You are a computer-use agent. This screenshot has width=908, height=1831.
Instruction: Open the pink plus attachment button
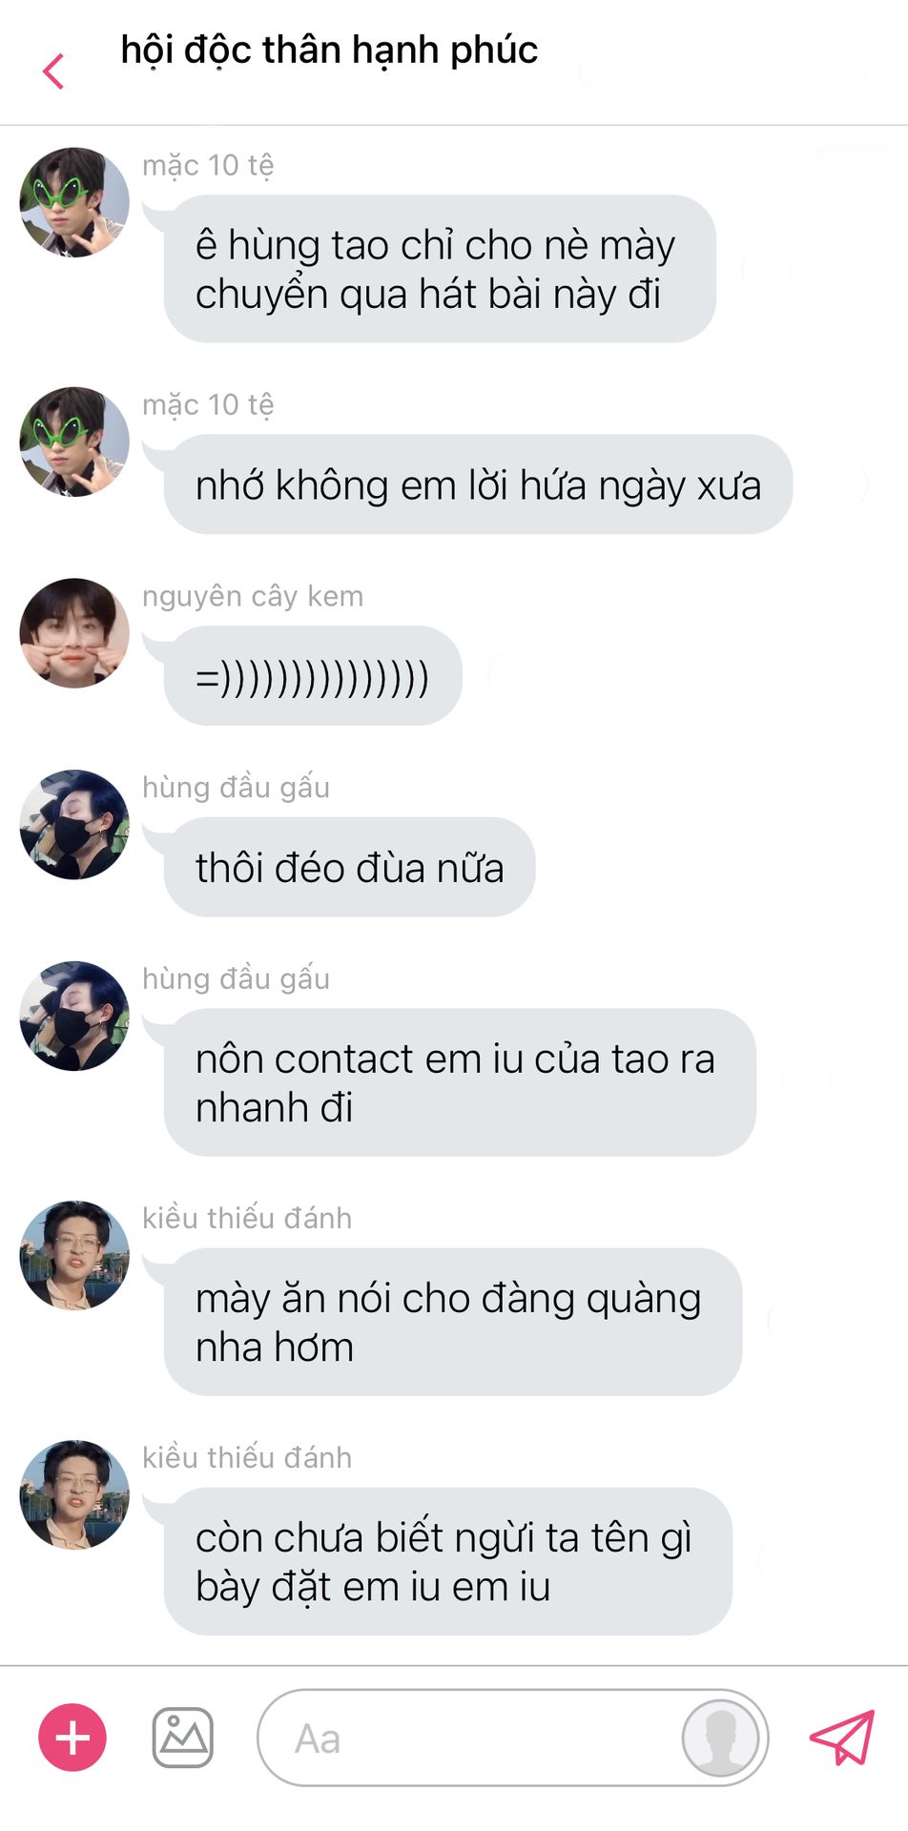click(72, 1738)
